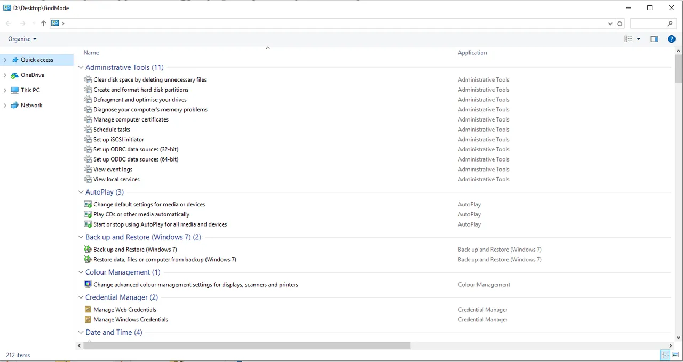Click the vertical scrollbar down arrow

[678, 337]
